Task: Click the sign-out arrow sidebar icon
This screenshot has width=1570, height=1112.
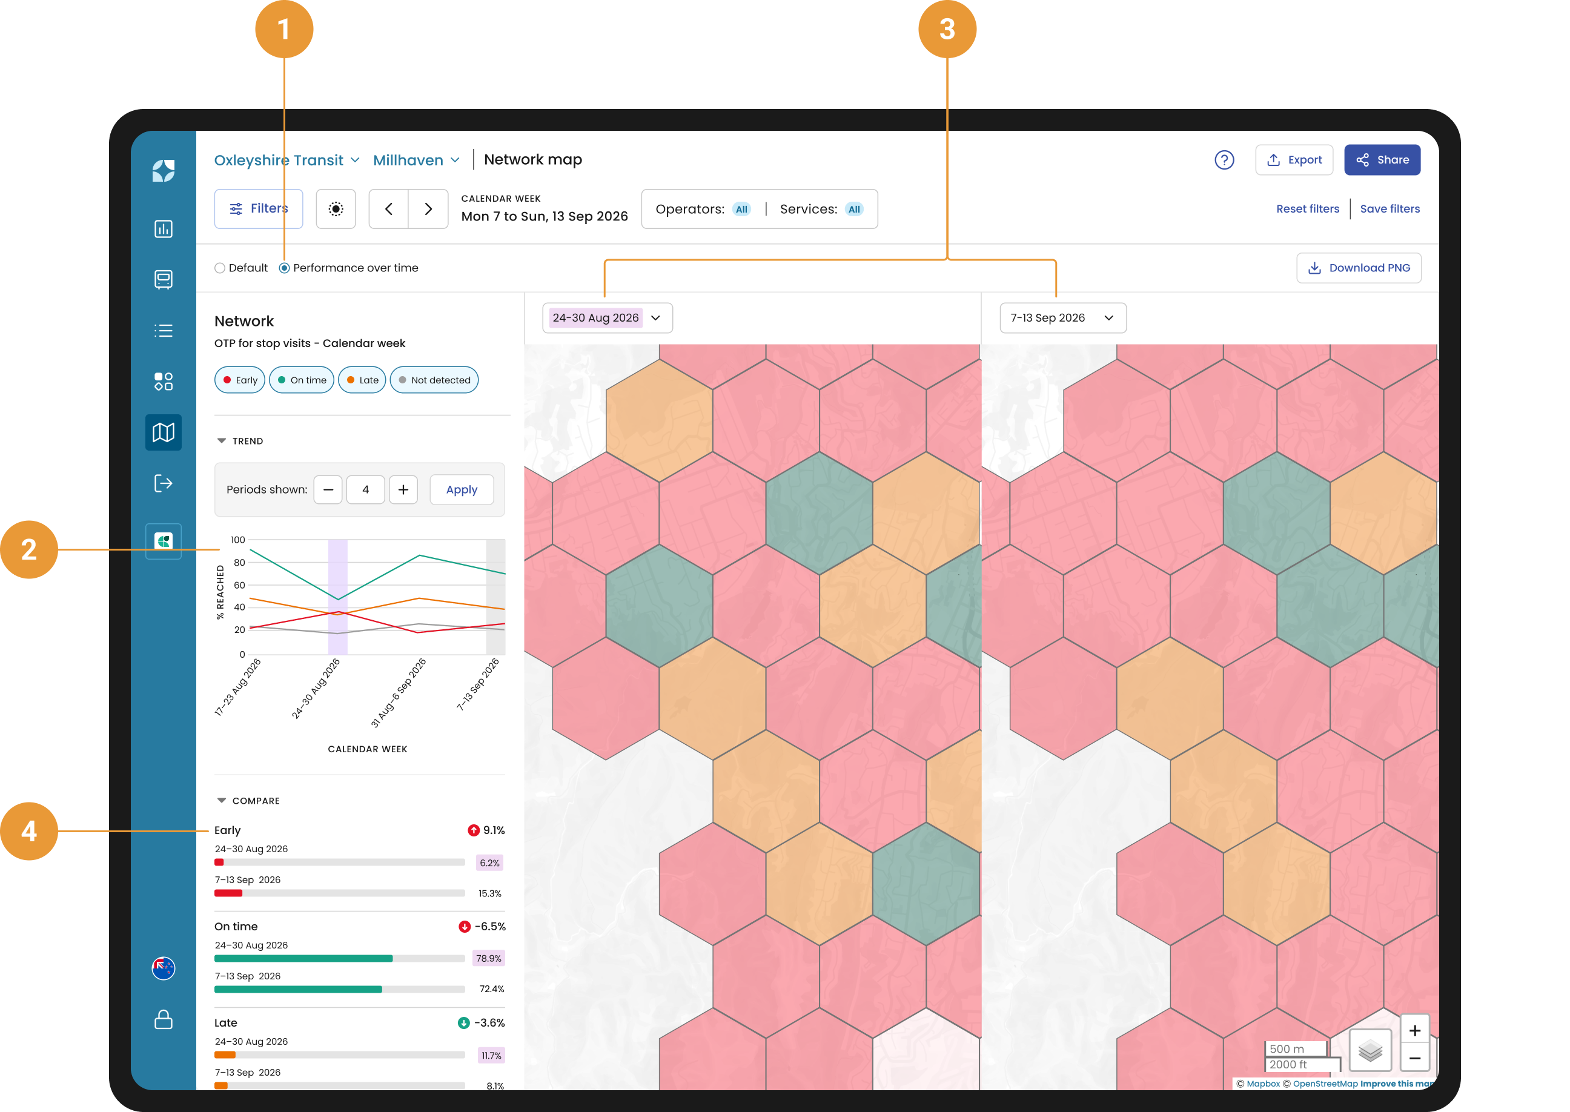Action: click(163, 483)
